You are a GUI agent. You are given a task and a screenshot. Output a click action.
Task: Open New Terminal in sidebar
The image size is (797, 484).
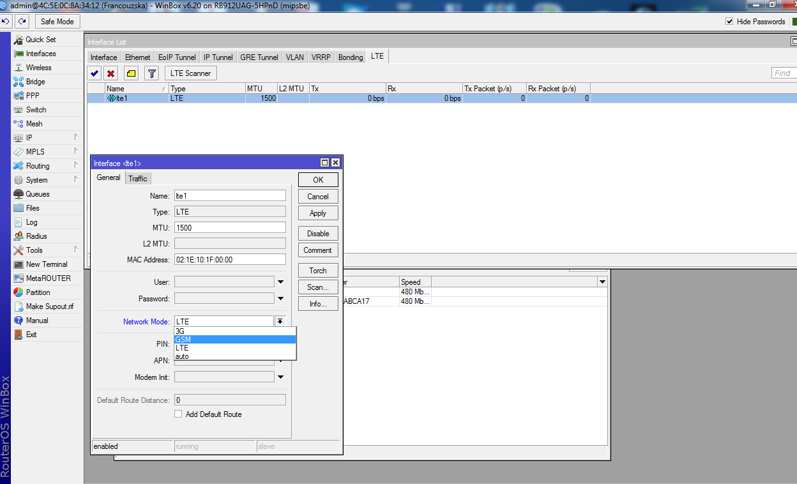point(46,264)
